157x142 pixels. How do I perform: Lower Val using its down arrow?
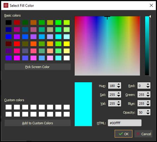tap(119, 105)
